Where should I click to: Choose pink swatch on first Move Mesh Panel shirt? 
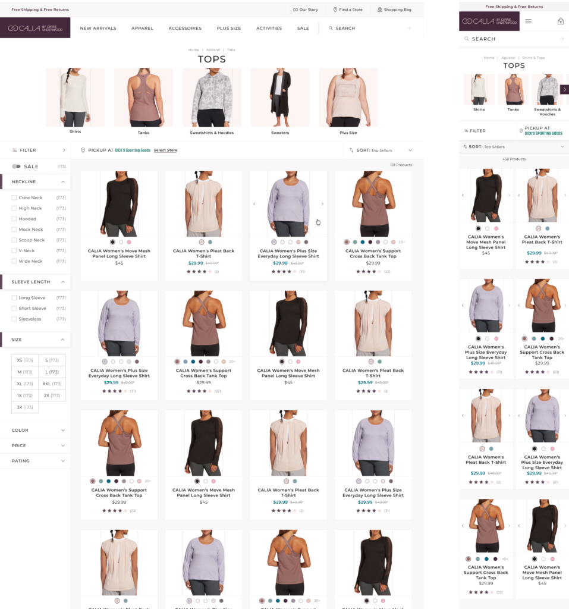[x=129, y=242]
